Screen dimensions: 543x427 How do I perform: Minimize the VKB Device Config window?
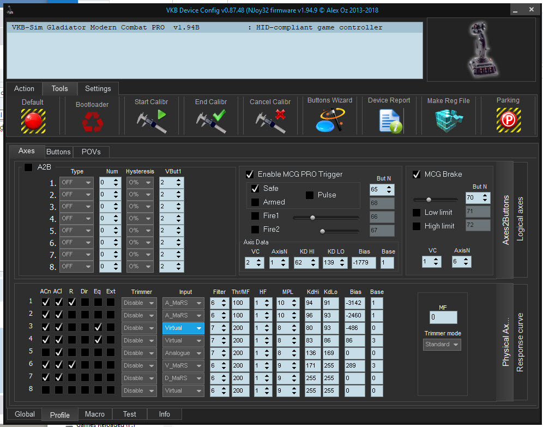(515, 10)
